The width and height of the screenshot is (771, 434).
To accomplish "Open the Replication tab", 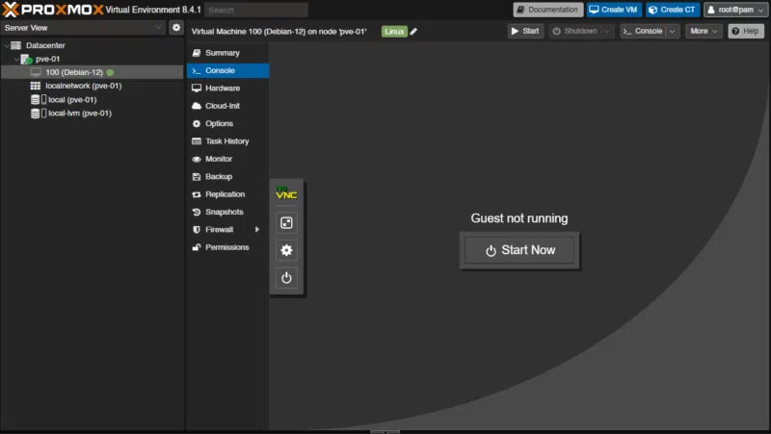I will (x=227, y=194).
